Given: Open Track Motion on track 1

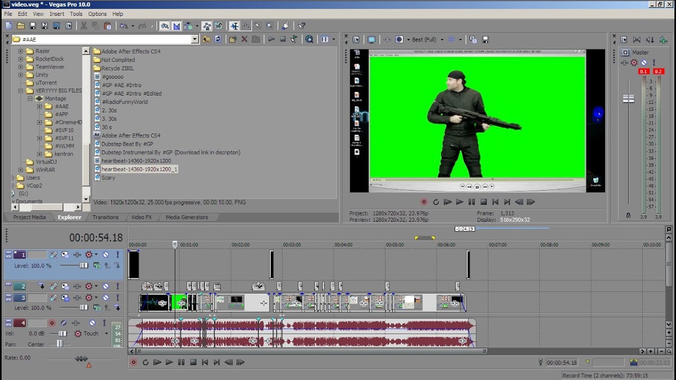Looking at the screenshot, I should [65, 254].
